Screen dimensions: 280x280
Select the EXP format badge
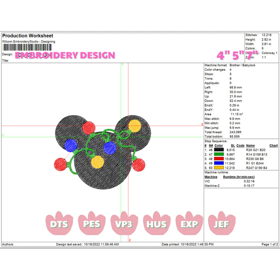189,224
